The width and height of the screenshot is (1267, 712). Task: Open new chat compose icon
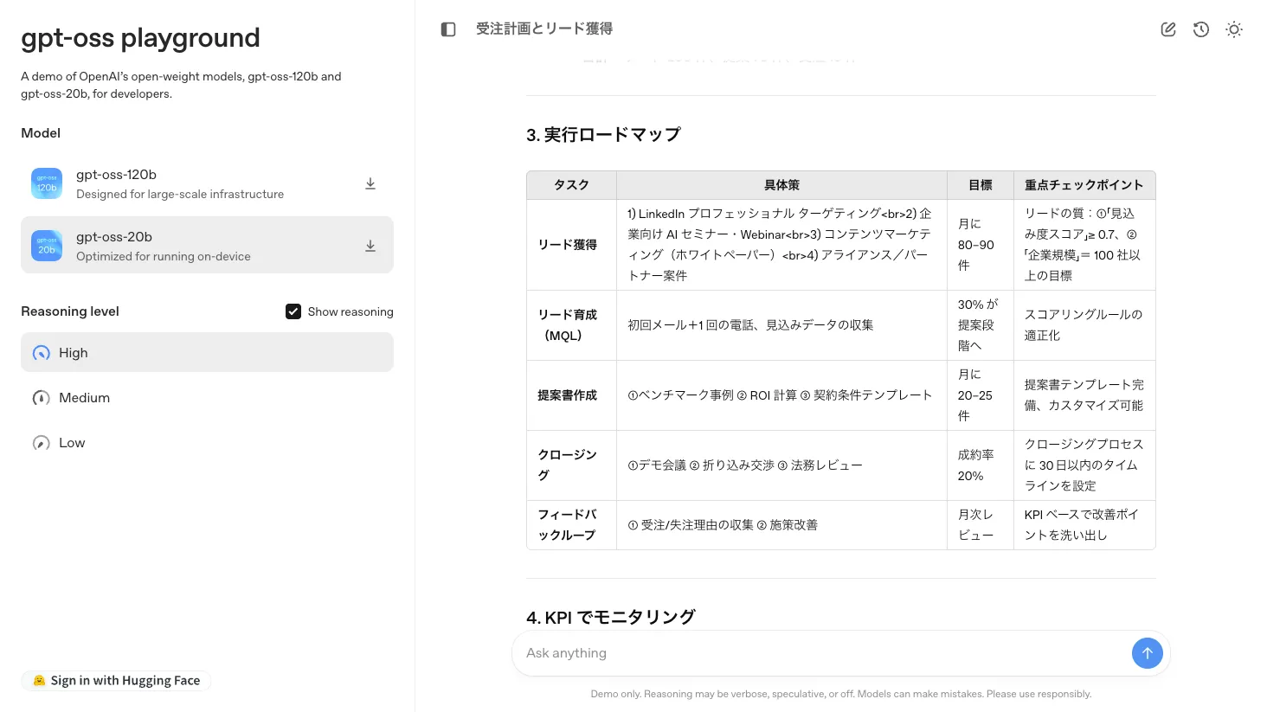[1168, 29]
